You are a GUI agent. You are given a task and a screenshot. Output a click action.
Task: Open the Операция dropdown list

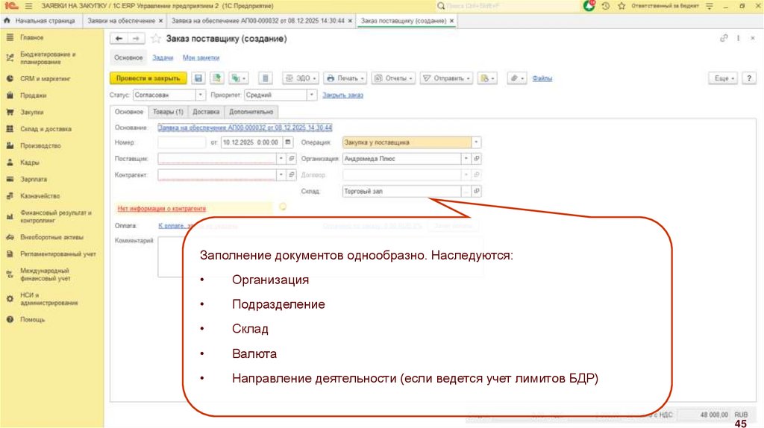point(477,142)
